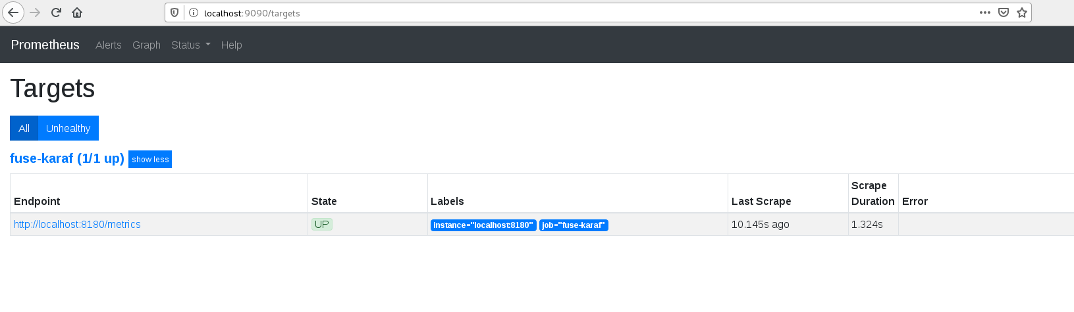Click the browser forward arrow icon
Screen dimensions: 1074x312
pos(36,12)
